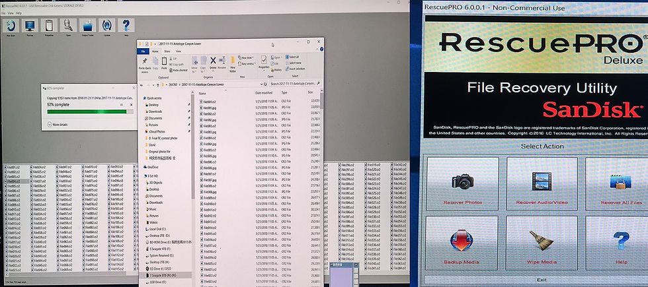
Task: Click Invert selection in Explorer ribbon
Action: 295,69
